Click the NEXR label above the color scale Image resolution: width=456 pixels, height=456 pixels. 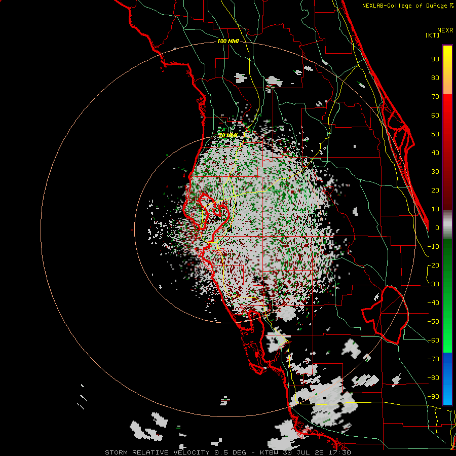click(x=445, y=30)
